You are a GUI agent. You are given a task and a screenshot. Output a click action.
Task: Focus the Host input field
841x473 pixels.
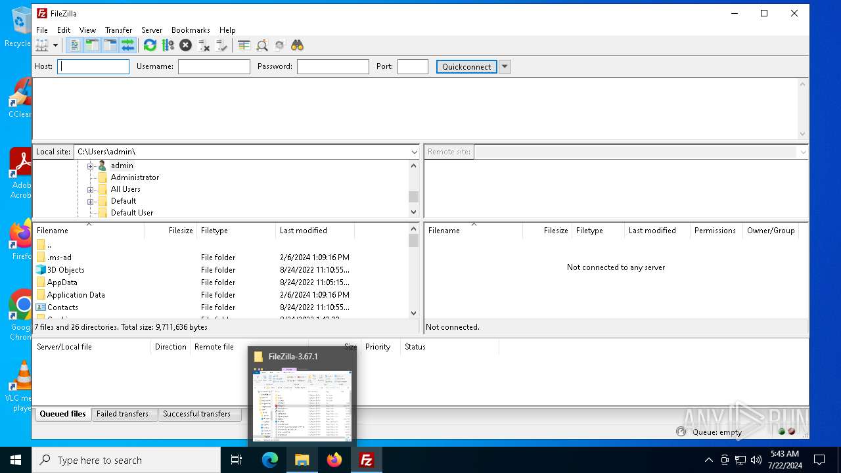coord(93,66)
